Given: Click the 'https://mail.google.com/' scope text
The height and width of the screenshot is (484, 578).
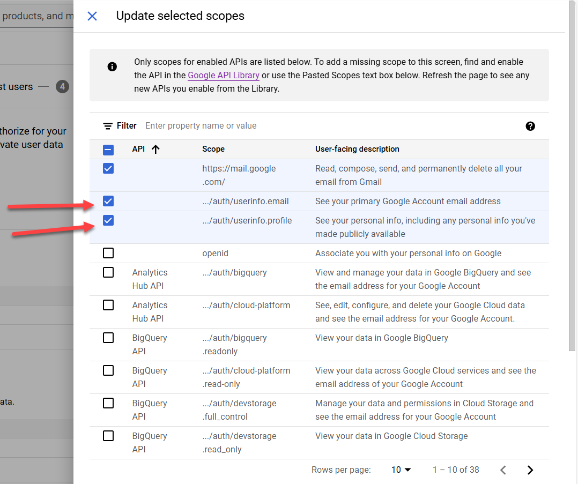Looking at the screenshot, I should click(239, 175).
